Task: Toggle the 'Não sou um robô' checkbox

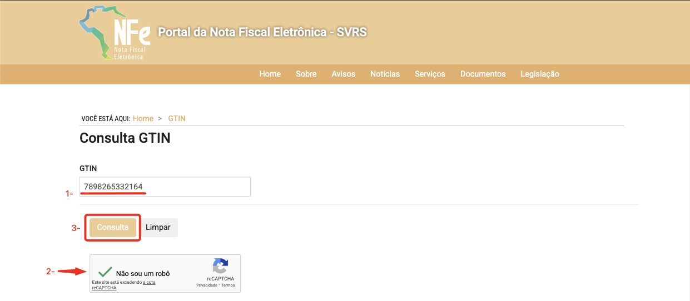Action: click(x=104, y=273)
